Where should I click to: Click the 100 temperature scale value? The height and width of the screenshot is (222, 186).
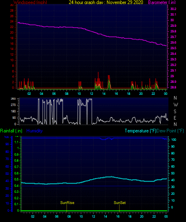tap(174, 140)
